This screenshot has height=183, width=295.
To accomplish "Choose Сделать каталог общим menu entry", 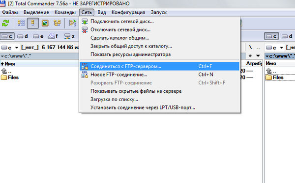I will click(x=159, y=38).
